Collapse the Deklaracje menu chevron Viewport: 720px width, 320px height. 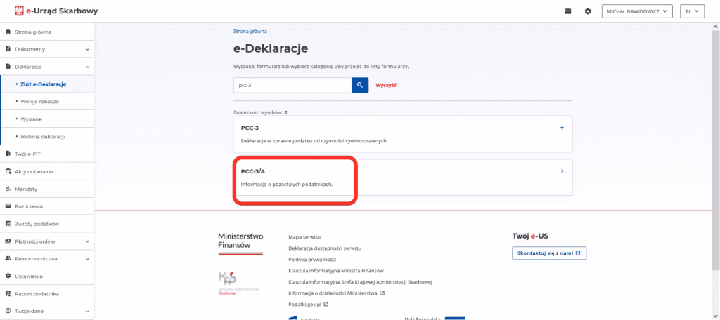87,67
